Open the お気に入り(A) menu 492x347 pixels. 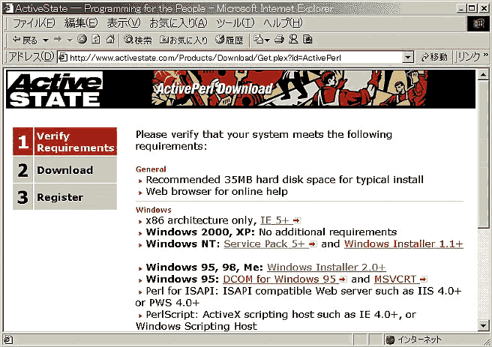click(x=178, y=23)
